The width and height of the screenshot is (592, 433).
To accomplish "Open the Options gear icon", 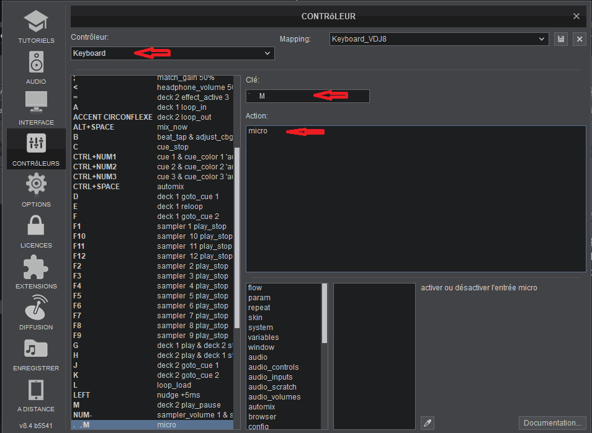I will tap(35, 185).
